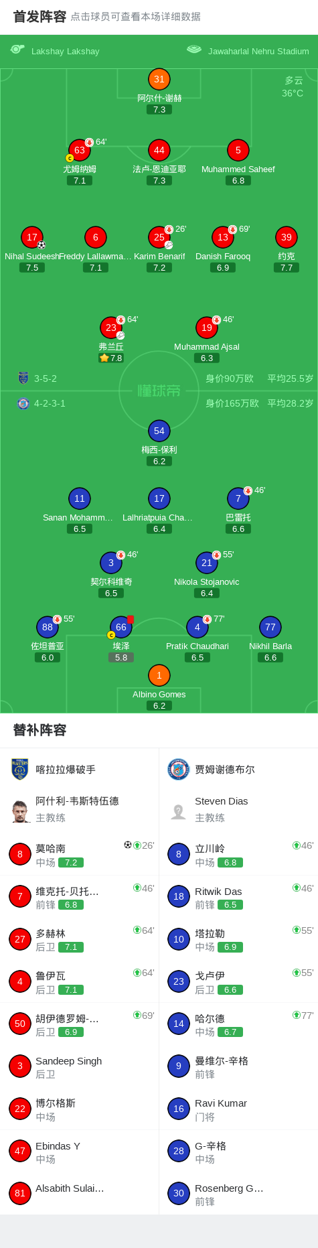
Task: Select the 3-5-2 formation label
Action: 46,378
